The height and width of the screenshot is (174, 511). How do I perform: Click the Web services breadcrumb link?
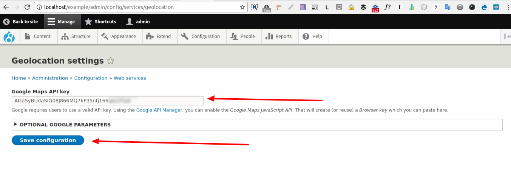130,78
